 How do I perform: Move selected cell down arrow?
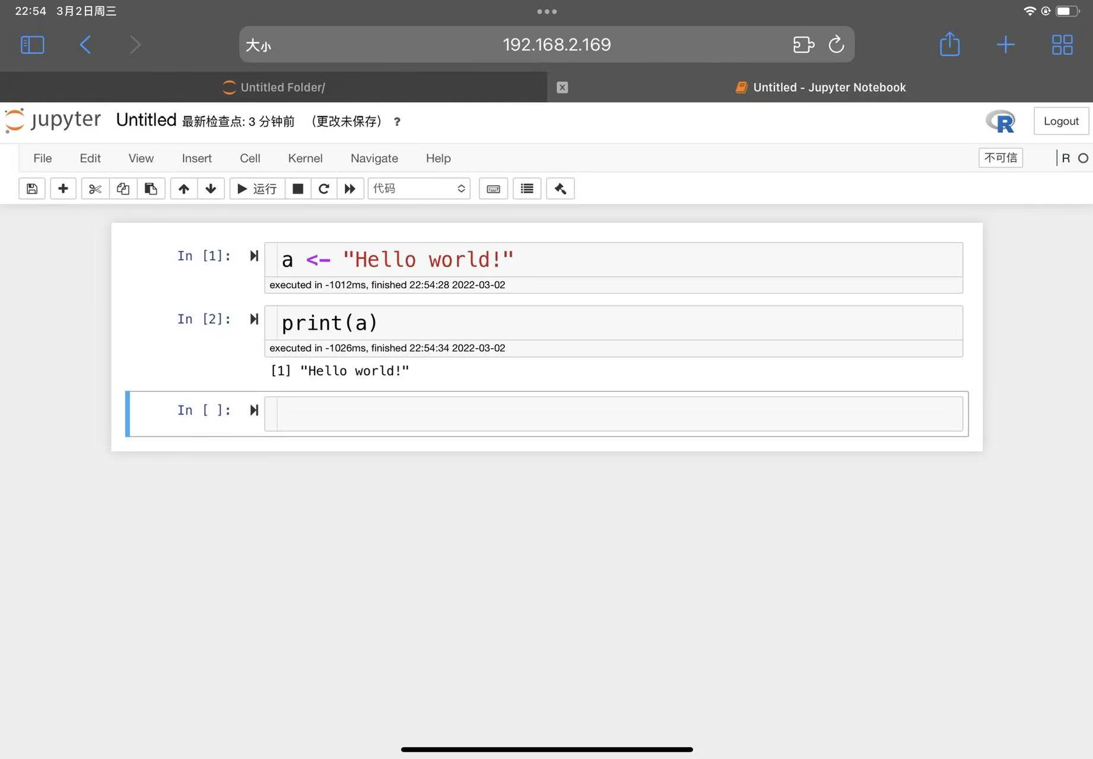(211, 189)
